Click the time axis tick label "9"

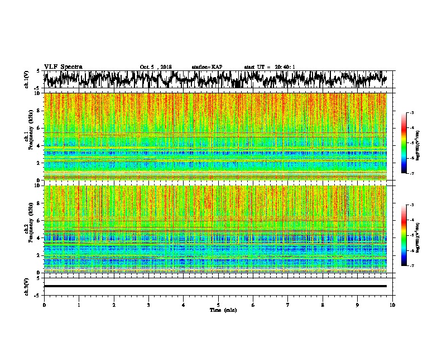pyautogui.click(x=357, y=305)
